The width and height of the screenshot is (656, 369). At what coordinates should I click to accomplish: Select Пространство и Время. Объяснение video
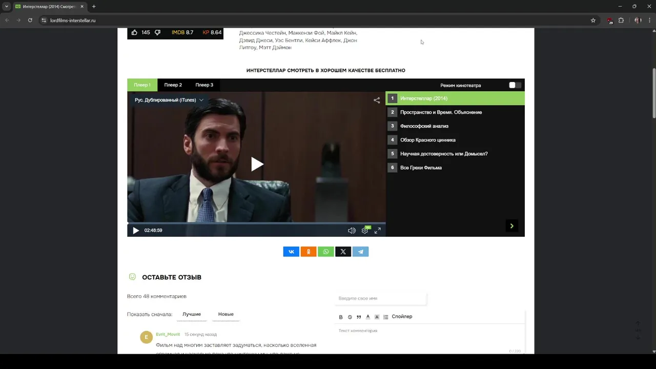click(x=455, y=112)
